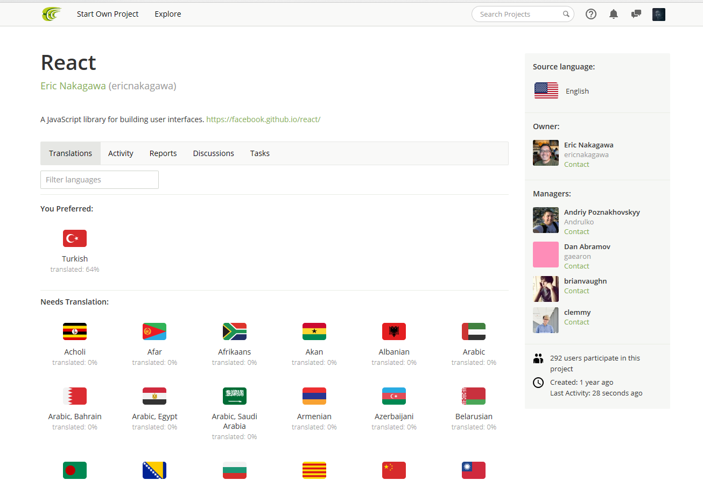
Task: Click the created clock icon
Action: tap(538, 383)
